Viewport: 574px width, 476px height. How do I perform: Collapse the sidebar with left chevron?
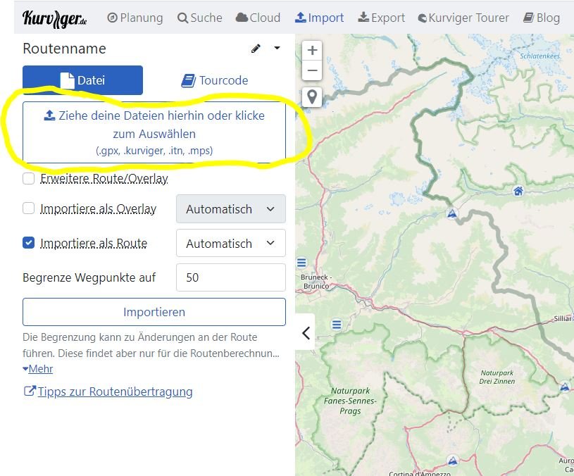coord(306,333)
